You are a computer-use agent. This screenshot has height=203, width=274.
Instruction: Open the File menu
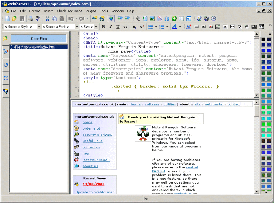pyautogui.click(x=13, y=11)
